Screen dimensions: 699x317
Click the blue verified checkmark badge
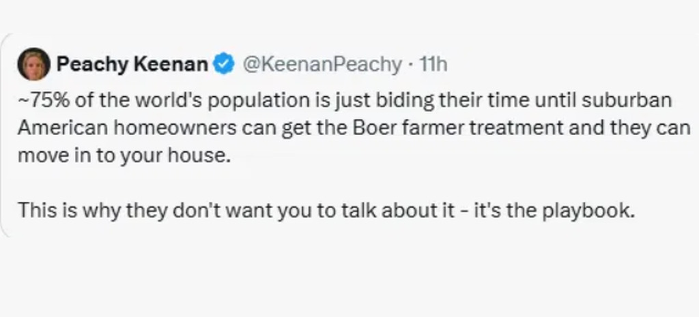coord(223,64)
